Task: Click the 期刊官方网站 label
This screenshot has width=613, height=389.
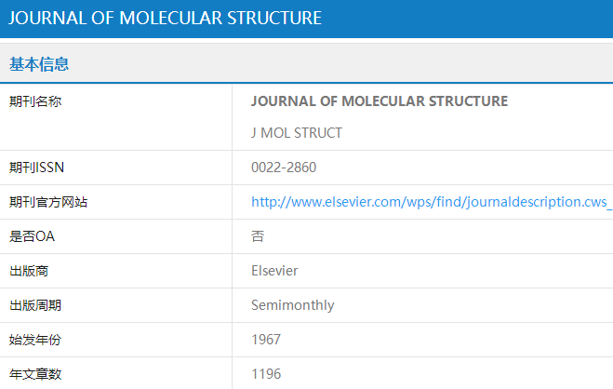Action: (x=48, y=202)
